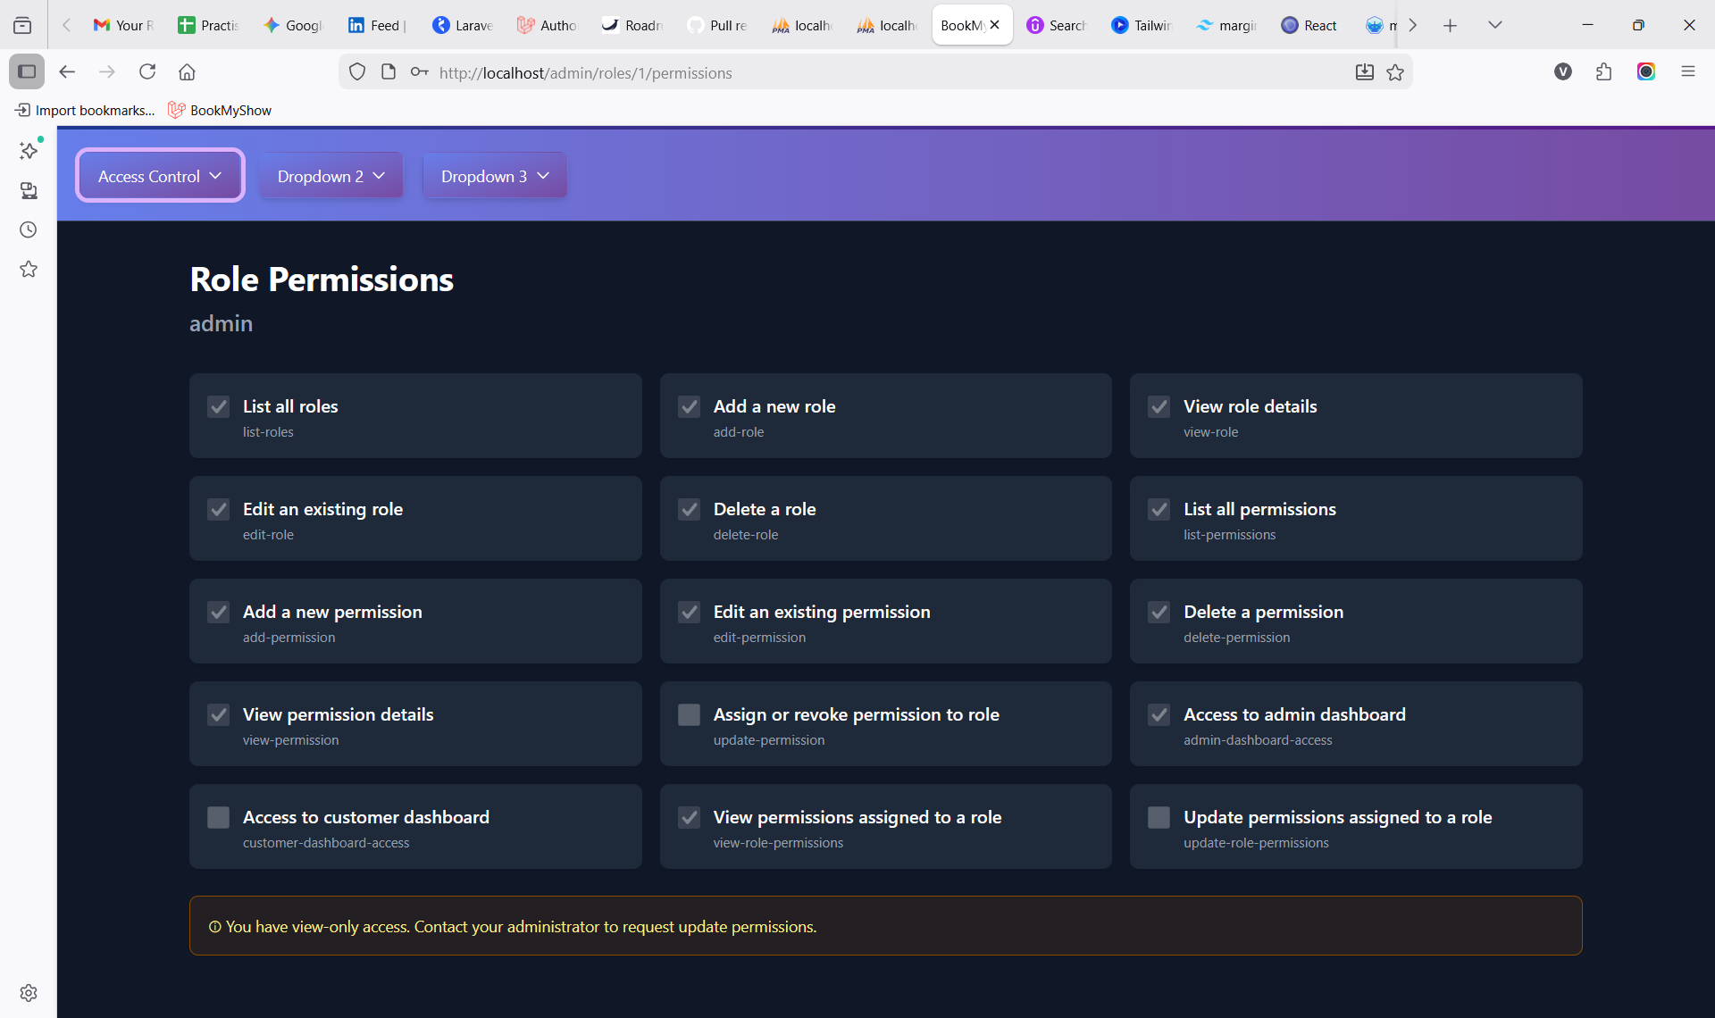The image size is (1715, 1018).
Task: Open the Dropdown 2 menu
Action: click(330, 176)
